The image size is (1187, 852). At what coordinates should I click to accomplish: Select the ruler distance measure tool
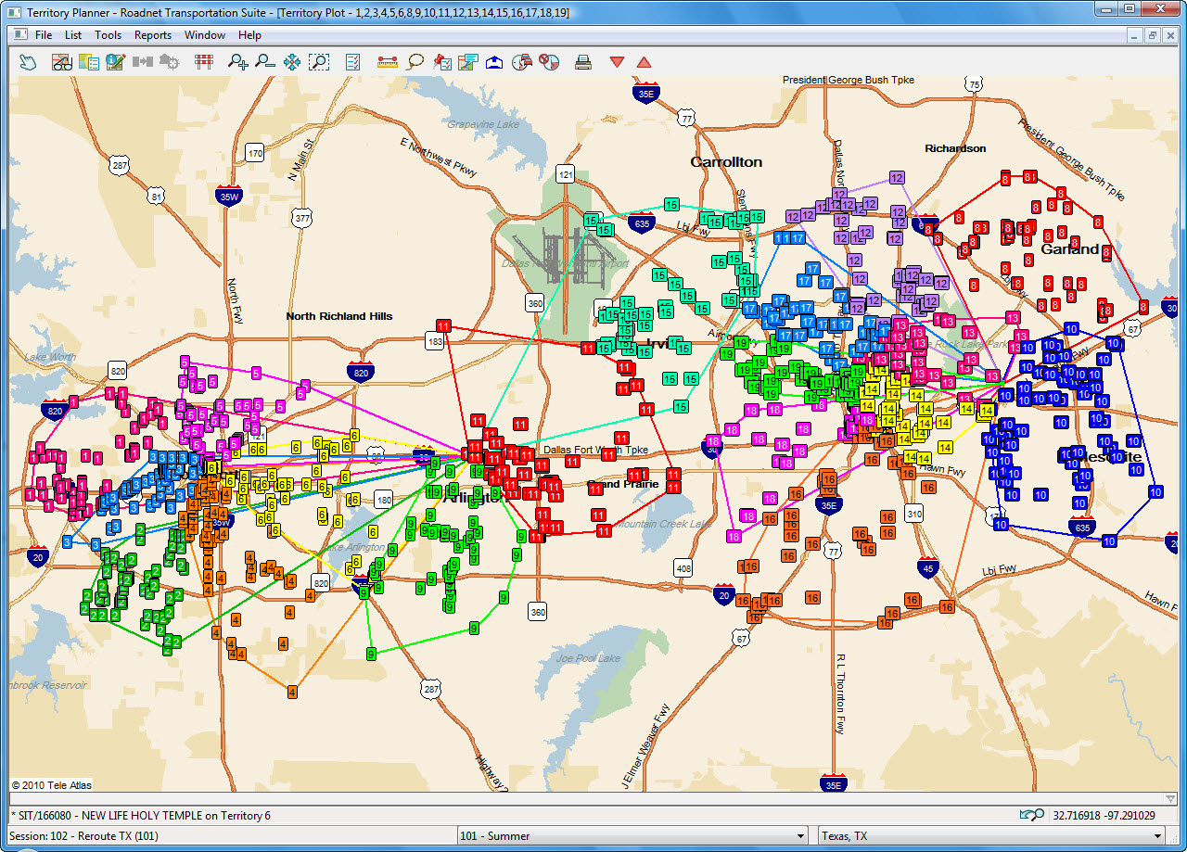[388, 62]
